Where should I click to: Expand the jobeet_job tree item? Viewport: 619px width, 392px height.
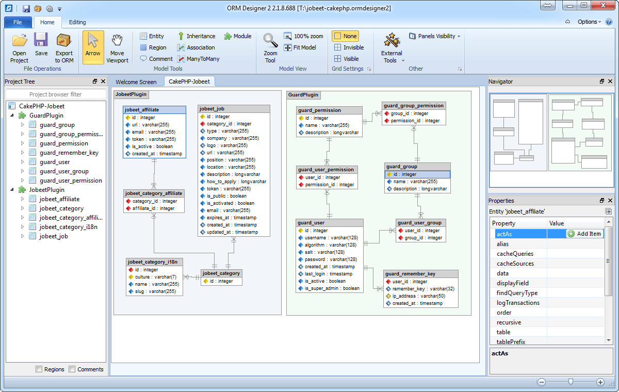tap(22, 236)
